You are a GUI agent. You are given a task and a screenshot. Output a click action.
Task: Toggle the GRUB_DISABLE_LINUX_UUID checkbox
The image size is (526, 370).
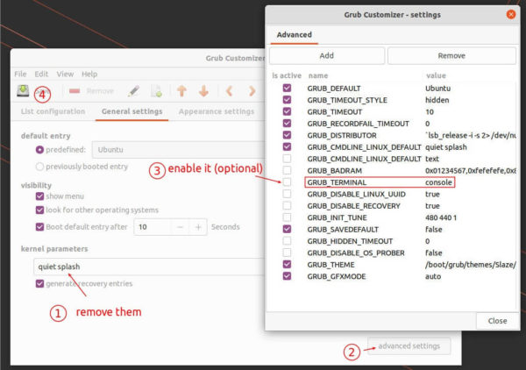[287, 194]
